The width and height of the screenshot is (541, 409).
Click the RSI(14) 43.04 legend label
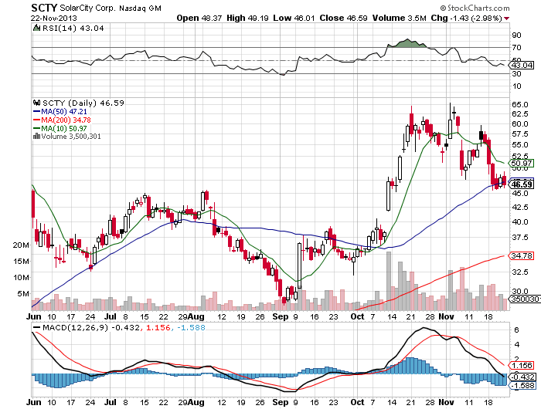tap(73, 29)
